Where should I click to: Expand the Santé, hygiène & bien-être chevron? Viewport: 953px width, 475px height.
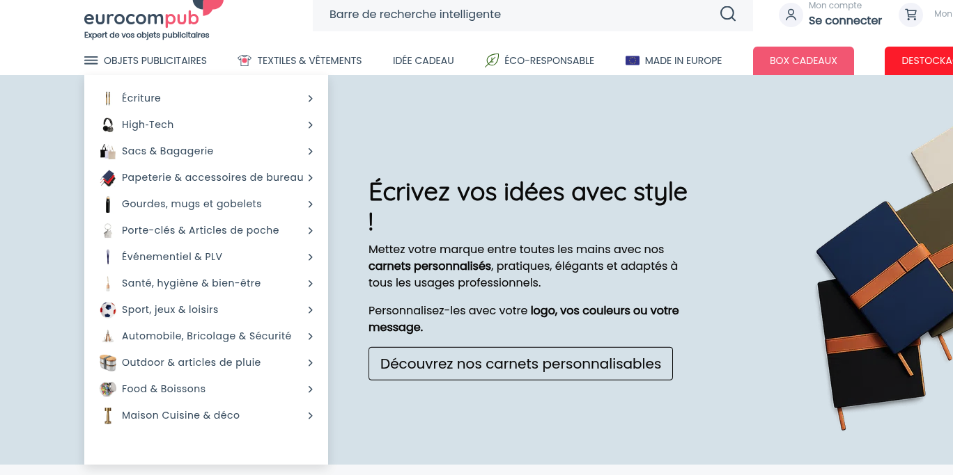click(310, 284)
